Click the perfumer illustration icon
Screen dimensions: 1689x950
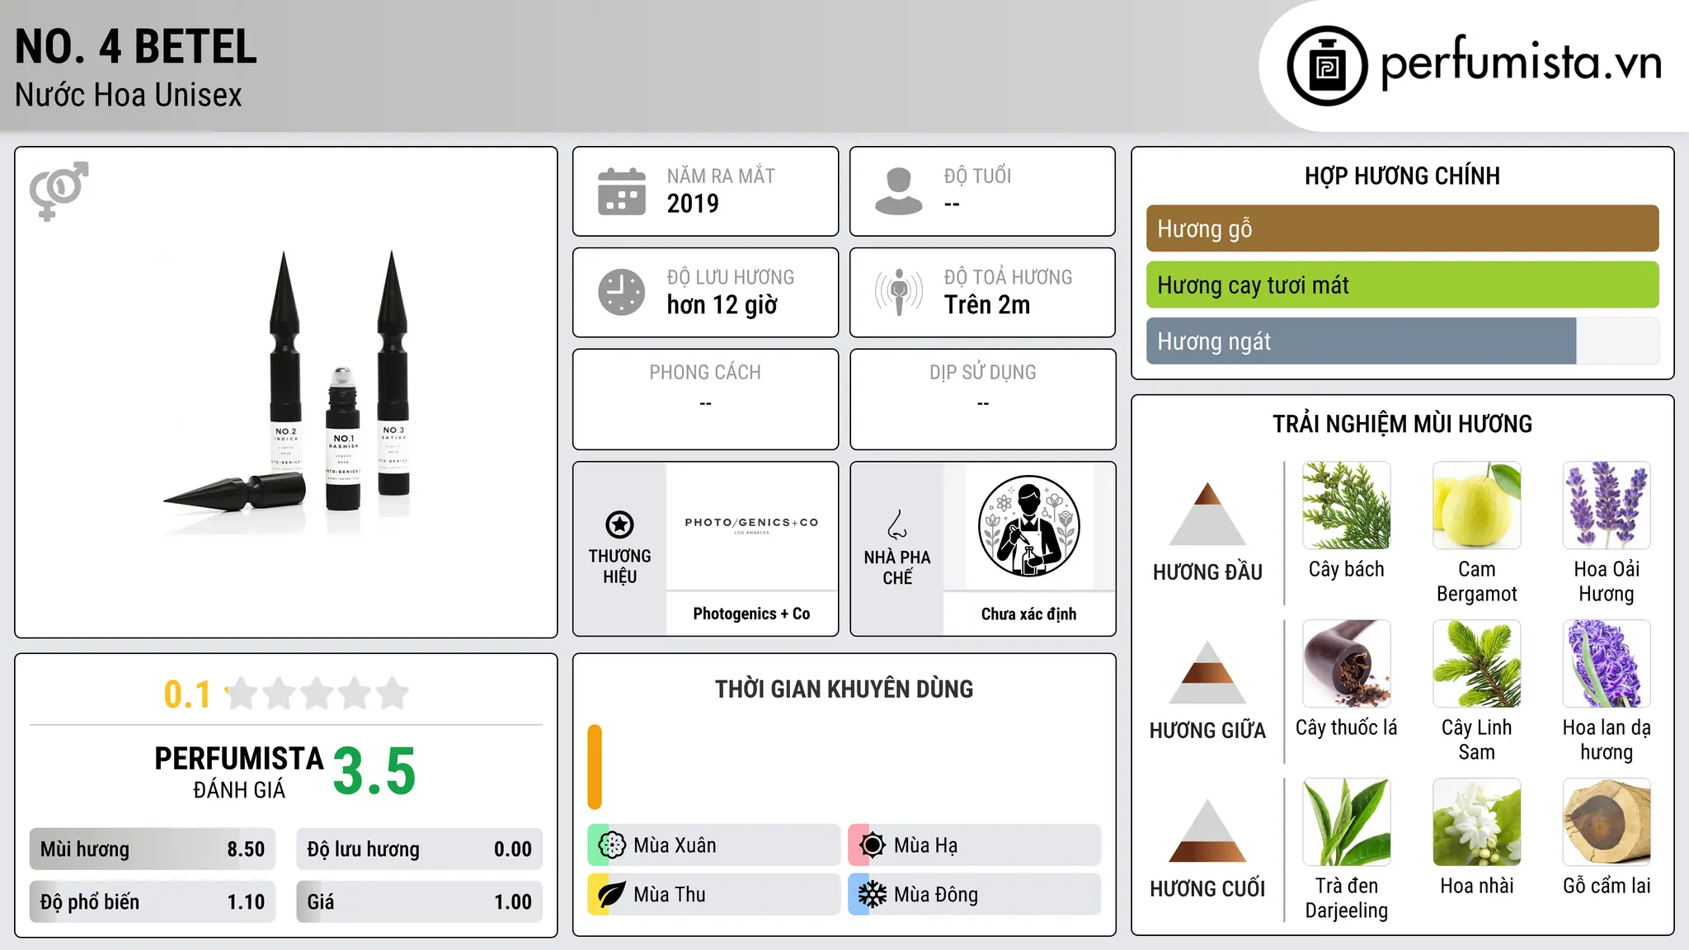coord(1028,526)
